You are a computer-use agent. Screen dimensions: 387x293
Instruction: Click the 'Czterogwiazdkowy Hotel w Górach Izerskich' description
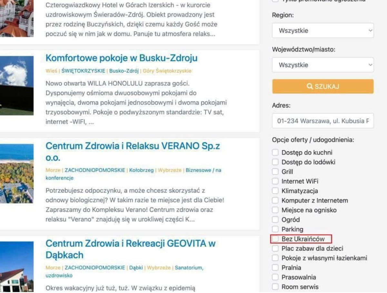(x=132, y=19)
